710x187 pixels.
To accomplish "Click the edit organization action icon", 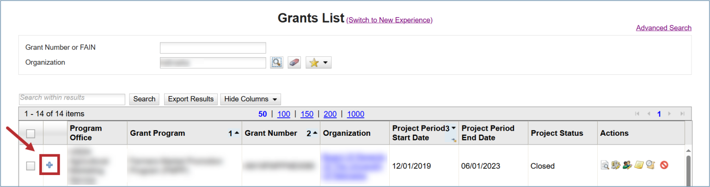I will coord(616,165).
